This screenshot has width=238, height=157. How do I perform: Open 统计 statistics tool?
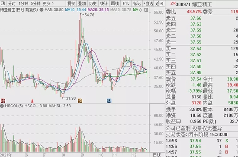coord(104,3)
